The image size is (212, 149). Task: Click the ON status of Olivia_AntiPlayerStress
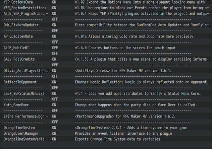[54, 71]
